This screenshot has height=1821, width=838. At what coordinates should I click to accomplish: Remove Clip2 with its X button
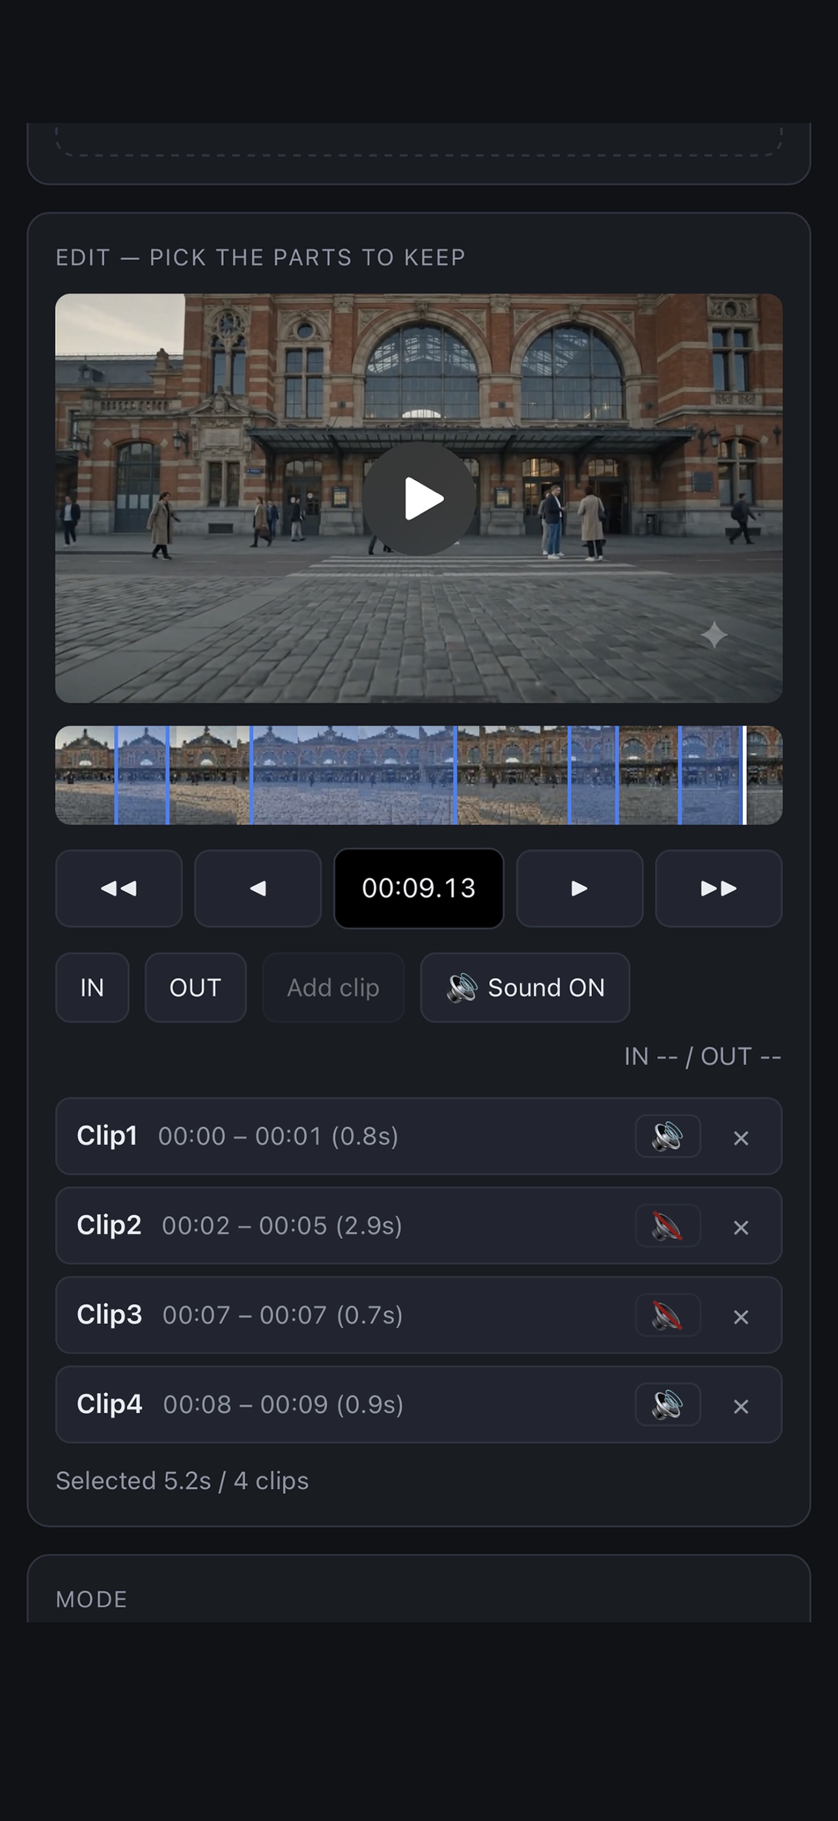pos(740,1227)
